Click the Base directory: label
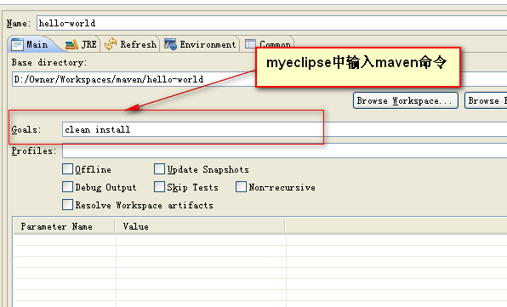The image size is (507, 307). (49, 62)
